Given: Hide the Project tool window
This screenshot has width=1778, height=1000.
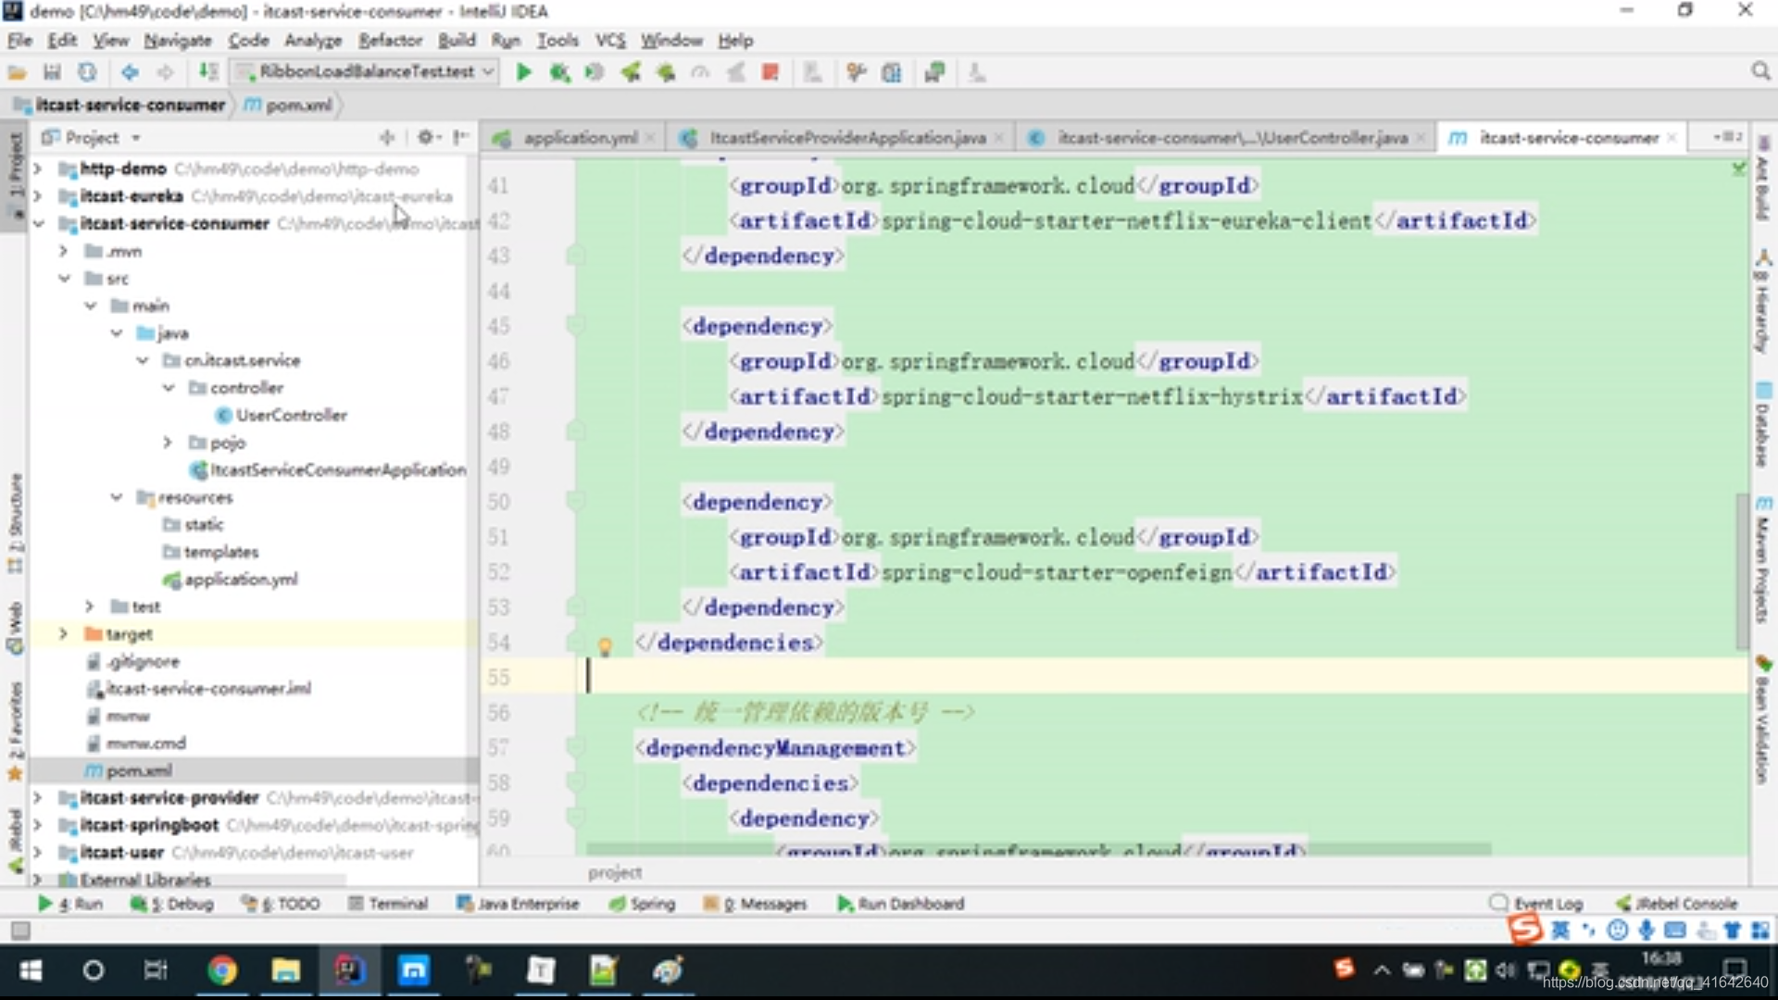Looking at the screenshot, I should (460, 137).
